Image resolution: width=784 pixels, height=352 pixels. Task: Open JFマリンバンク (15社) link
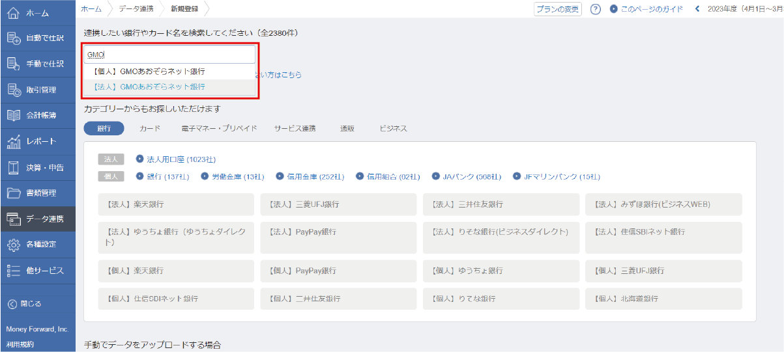557,176
